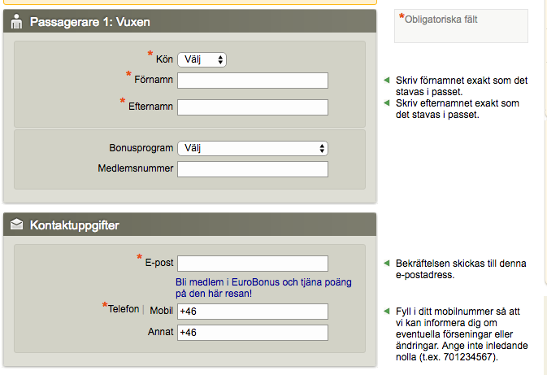Focus the Förnamn input field
Viewport: 547px width, 375px height.
[252, 81]
